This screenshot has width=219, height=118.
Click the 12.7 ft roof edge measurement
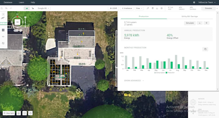tap(53, 56)
